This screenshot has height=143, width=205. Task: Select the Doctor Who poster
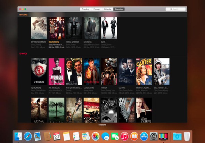click(x=57, y=28)
